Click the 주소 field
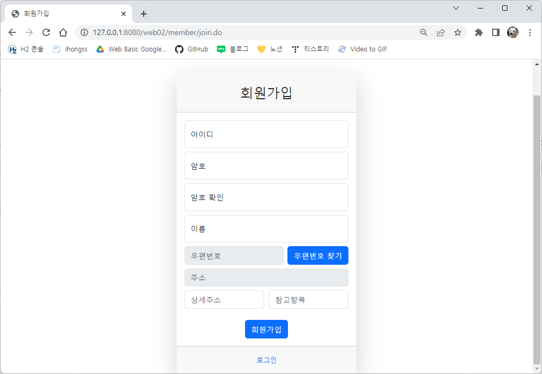 click(x=266, y=277)
